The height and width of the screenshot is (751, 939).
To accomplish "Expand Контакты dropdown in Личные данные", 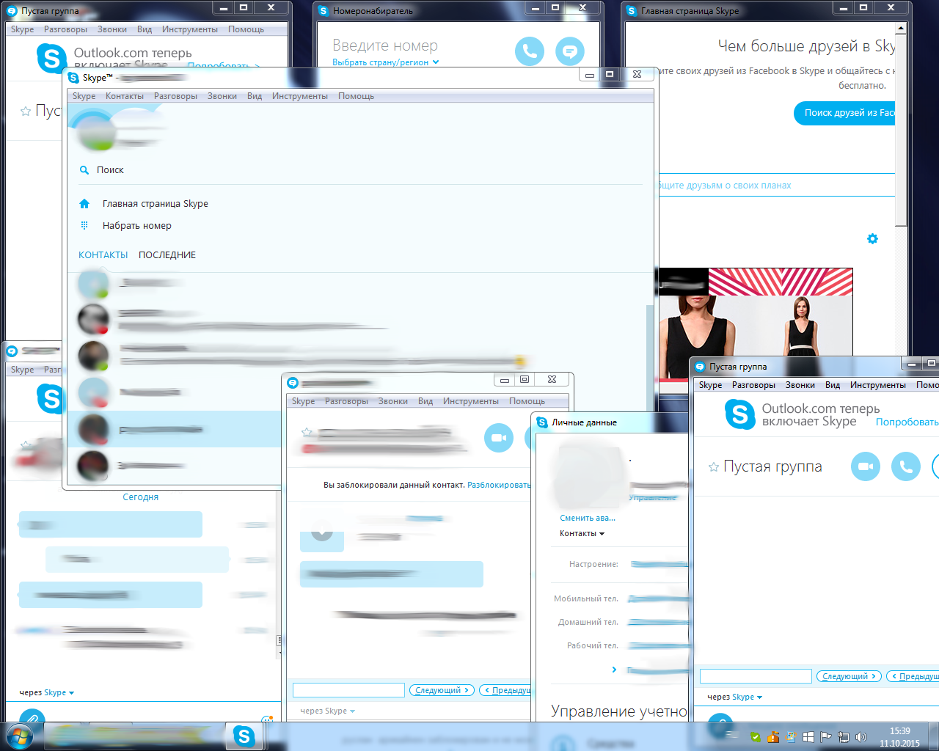I will pos(582,533).
